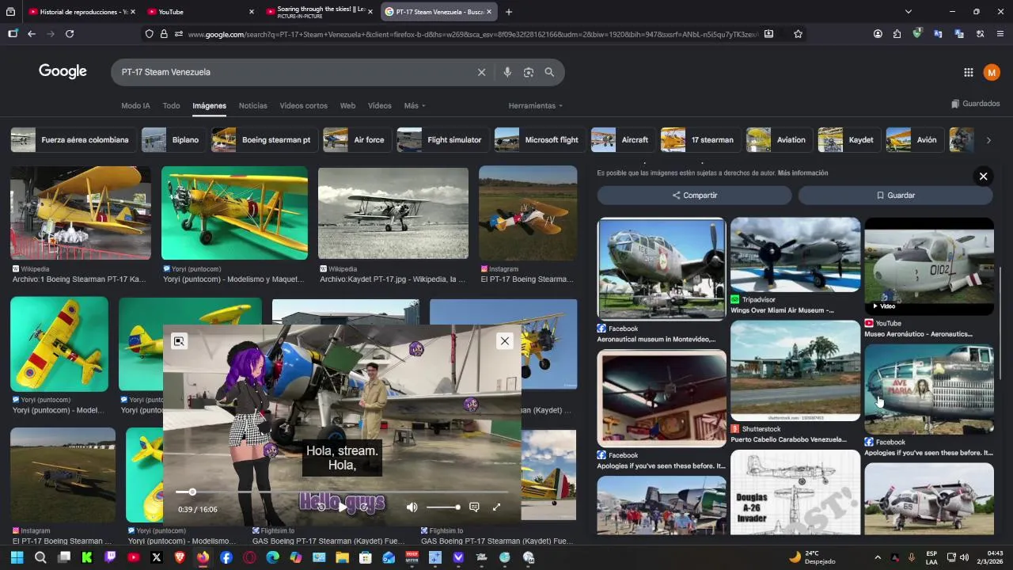This screenshot has width=1013, height=570.
Task: Switch to the Noticias tab
Action: (253, 105)
